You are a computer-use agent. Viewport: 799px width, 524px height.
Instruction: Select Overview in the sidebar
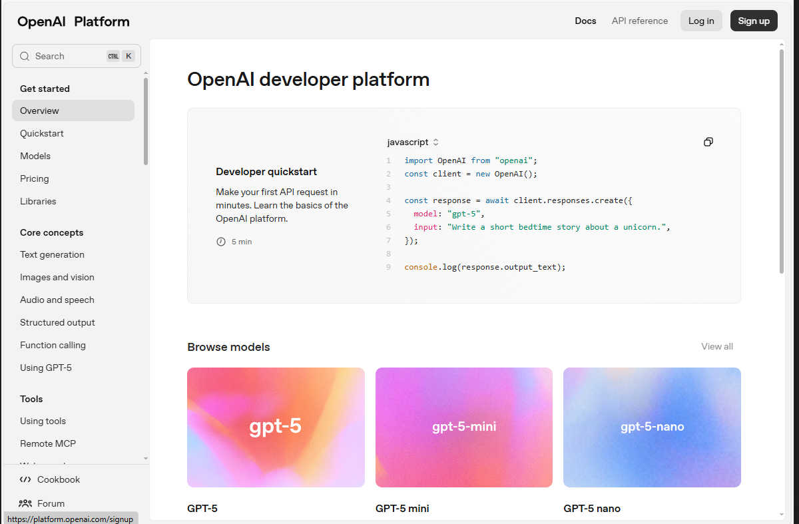pos(73,111)
